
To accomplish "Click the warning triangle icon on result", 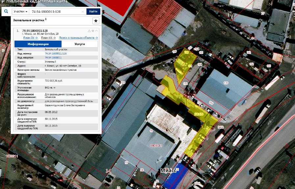I will [89, 31].
